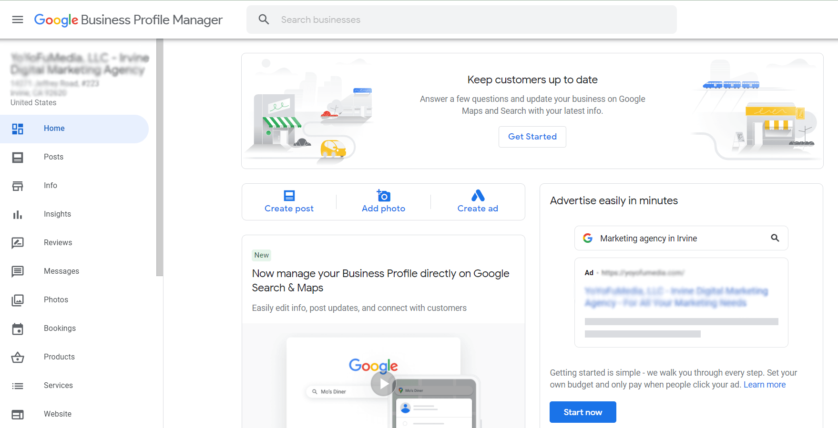Click the Create post icon
The width and height of the screenshot is (838, 428).
289,195
